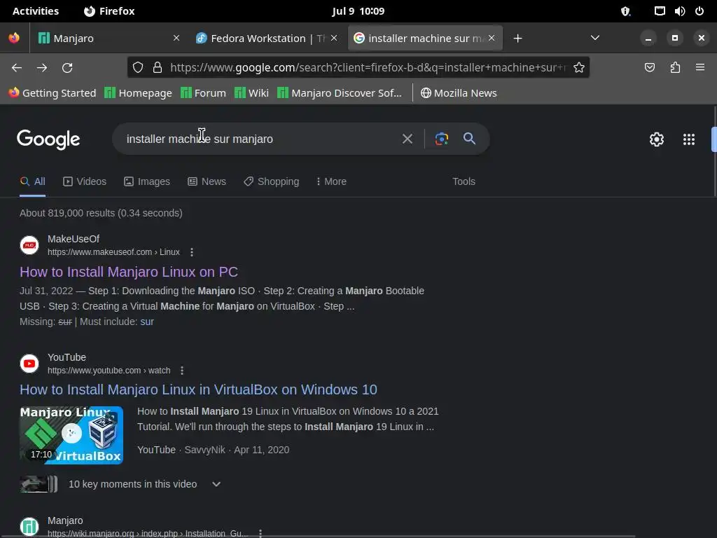Open the clock and calendar, Jul 9 10:09
Image resolution: width=717 pixels, height=538 pixels.
[x=358, y=11]
